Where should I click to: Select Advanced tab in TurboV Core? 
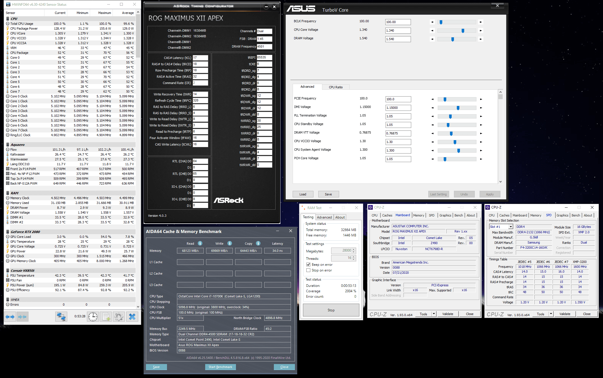pyautogui.click(x=307, y=87)
